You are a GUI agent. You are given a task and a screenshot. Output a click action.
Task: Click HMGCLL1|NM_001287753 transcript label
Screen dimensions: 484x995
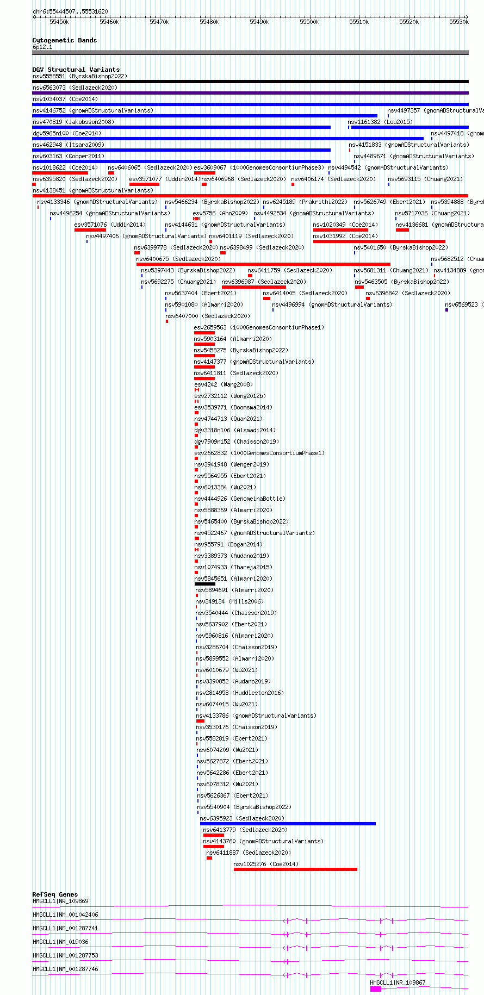(x=65, y=955)
